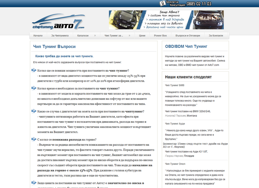Click 'Какво трябва да знаете за чип тунинга.' subheading
This screenshot has width=259, height=188.
(x=64, y=56)
